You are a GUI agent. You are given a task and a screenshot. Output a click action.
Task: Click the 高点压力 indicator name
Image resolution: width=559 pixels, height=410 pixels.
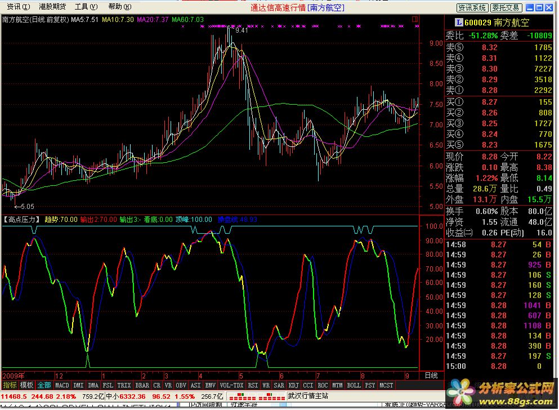coord(22,220)
